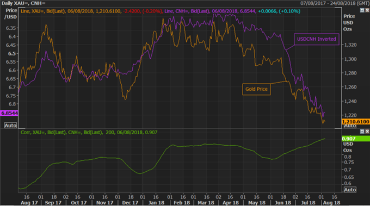Click the 6.35 tick on the left axis
Screen dimensions: 370x206
click(x=11, y=28)
